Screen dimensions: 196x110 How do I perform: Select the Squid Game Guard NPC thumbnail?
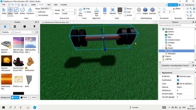[x=18, y=61]
